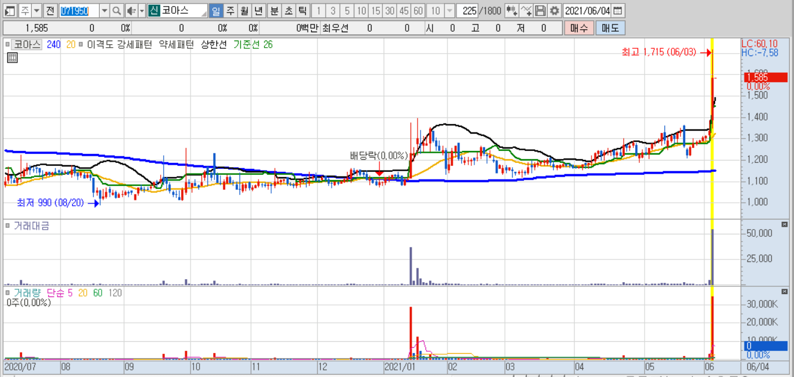The height and width of the screenshot is (377, 794).
Task: Toggle square marker before 코아스 legend
Action: pyautogui.click(x=8, y=44)
